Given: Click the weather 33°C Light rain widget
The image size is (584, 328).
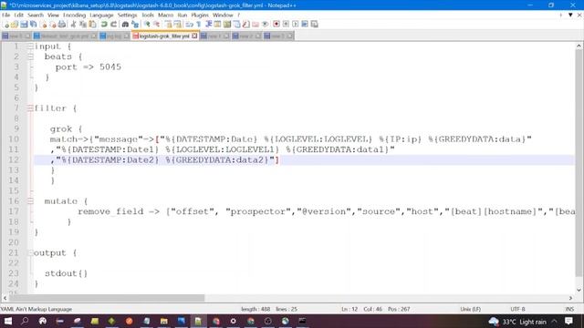Looking at the screenshot, I should pyautogui.click(x=517, y=322).
